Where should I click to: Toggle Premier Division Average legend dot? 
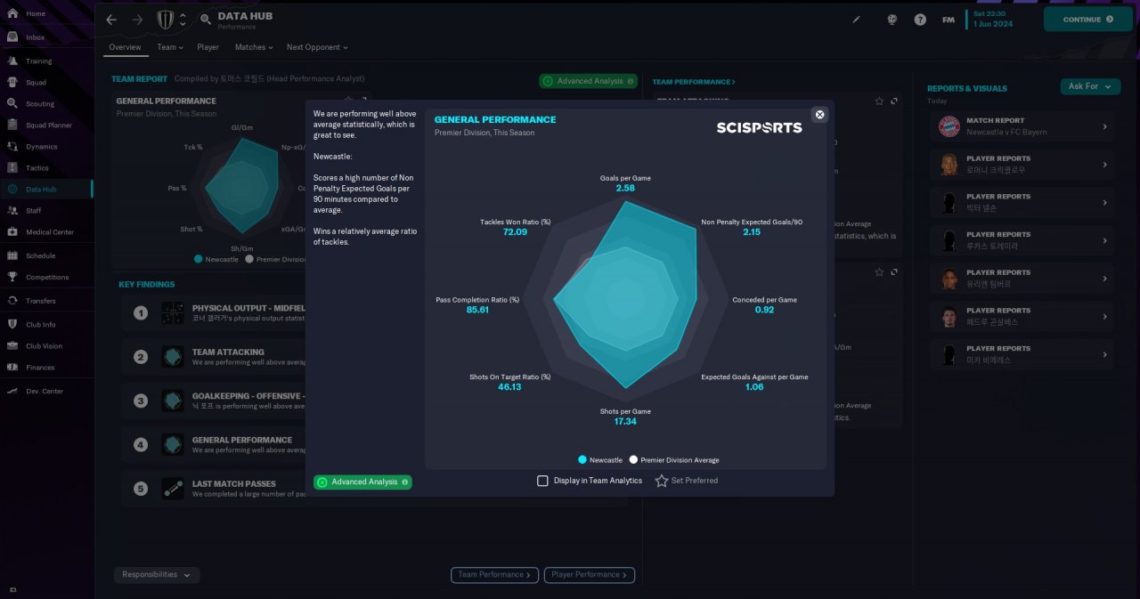(633, 460)
